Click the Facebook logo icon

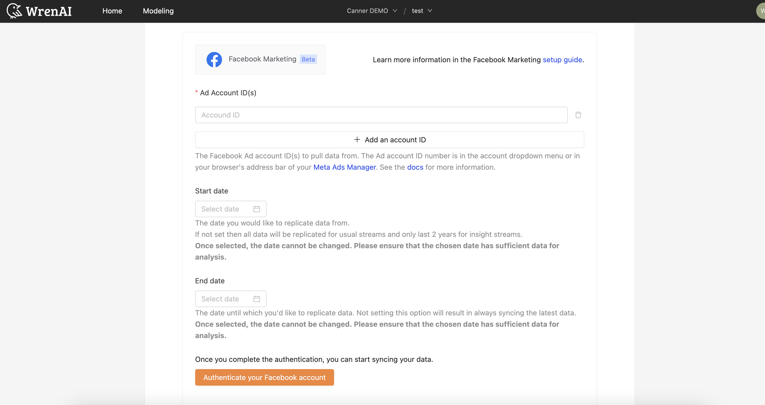point(214,59)
